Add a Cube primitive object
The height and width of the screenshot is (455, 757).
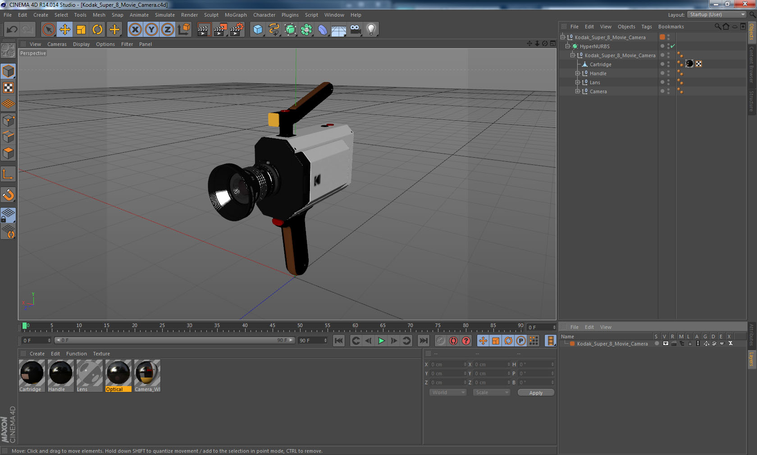tap(258, 30)
